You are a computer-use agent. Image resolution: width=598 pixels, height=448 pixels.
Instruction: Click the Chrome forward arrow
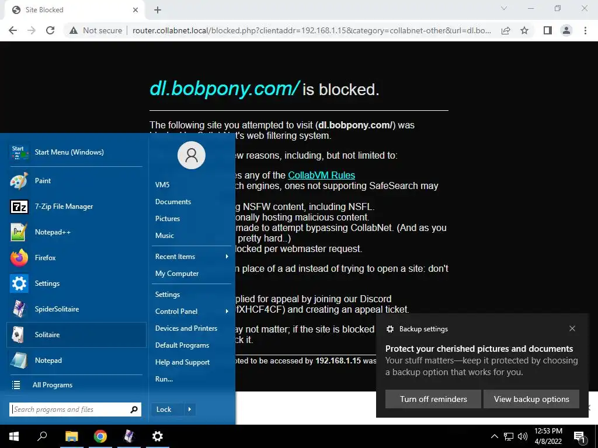32,30
